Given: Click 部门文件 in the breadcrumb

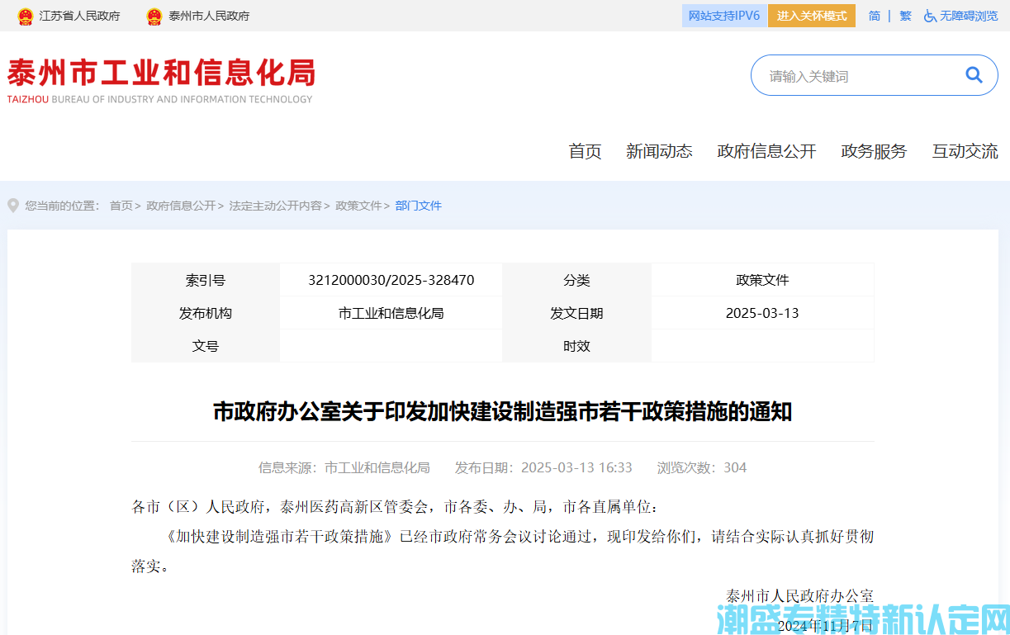Looking at the screenshot, I should (419, 206).
